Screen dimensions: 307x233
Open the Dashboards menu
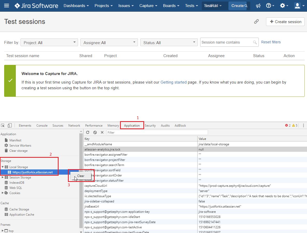pyautogui.click(x=76, y=6)
